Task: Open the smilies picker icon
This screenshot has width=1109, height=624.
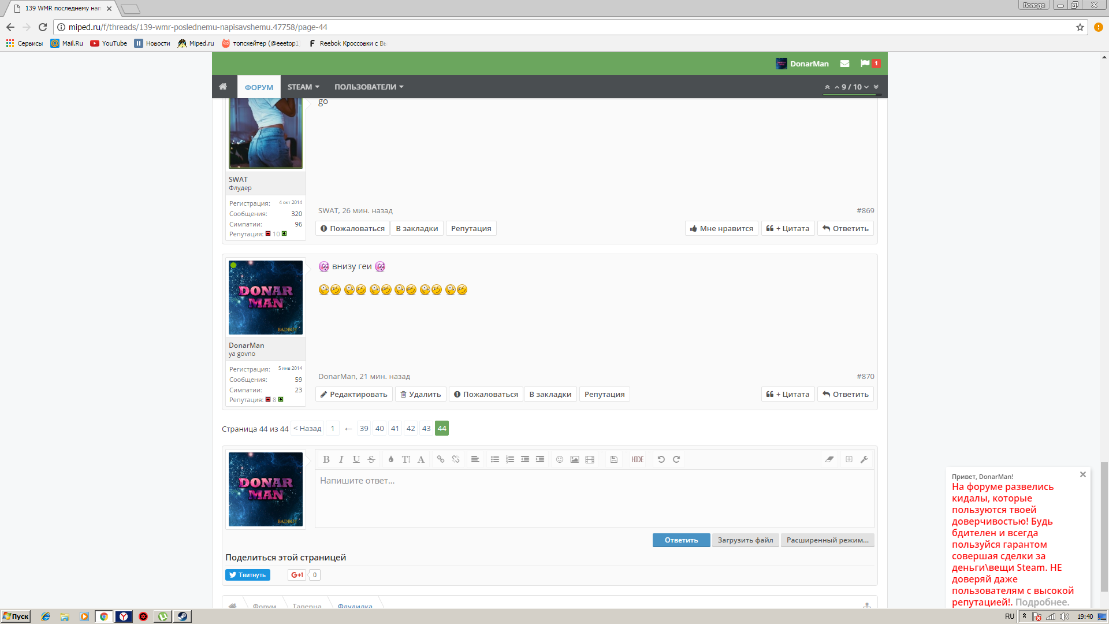Action: pos(560,459)
